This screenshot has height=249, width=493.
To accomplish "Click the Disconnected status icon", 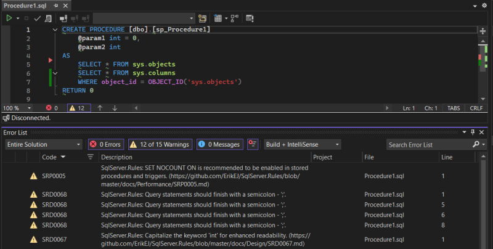I will [x=6, y=118].
